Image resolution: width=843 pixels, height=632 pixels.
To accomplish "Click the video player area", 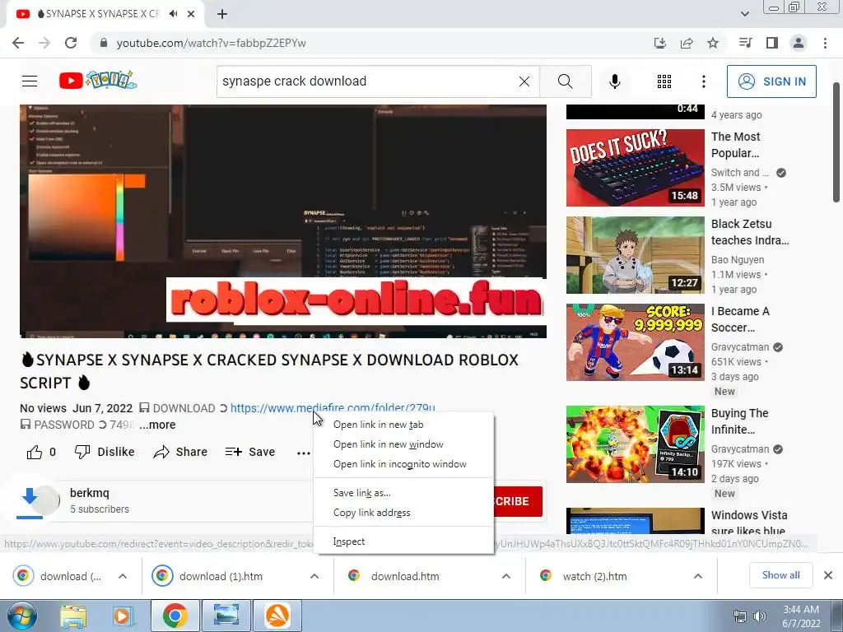I will (283, 221).
